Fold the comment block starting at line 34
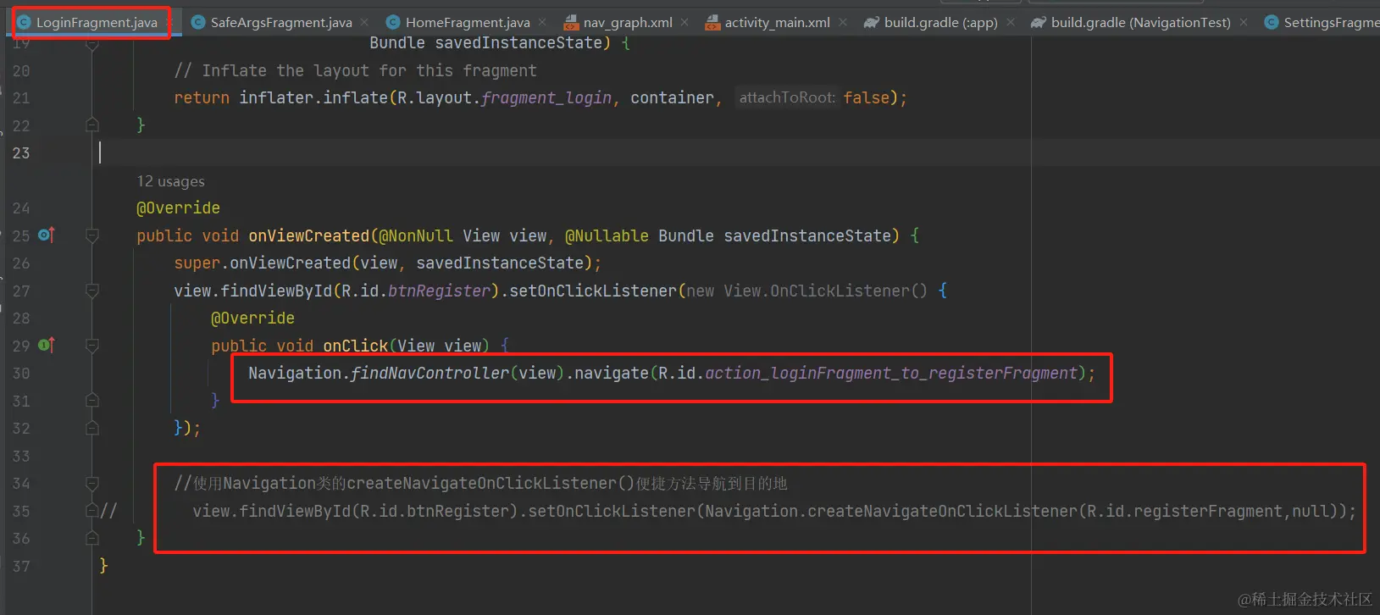This screenshot has width=1380, height=615. (x=92, y=484)
